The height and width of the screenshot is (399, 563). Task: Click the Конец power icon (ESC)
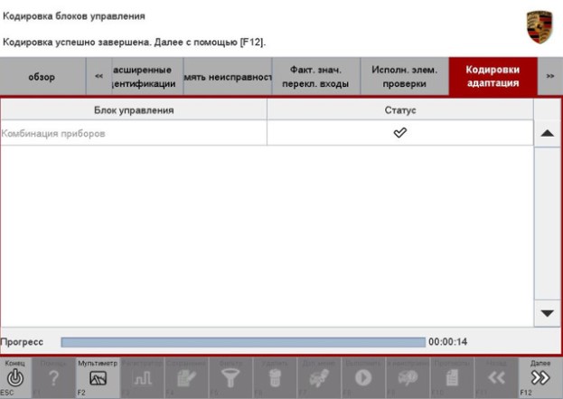(18, 377)
